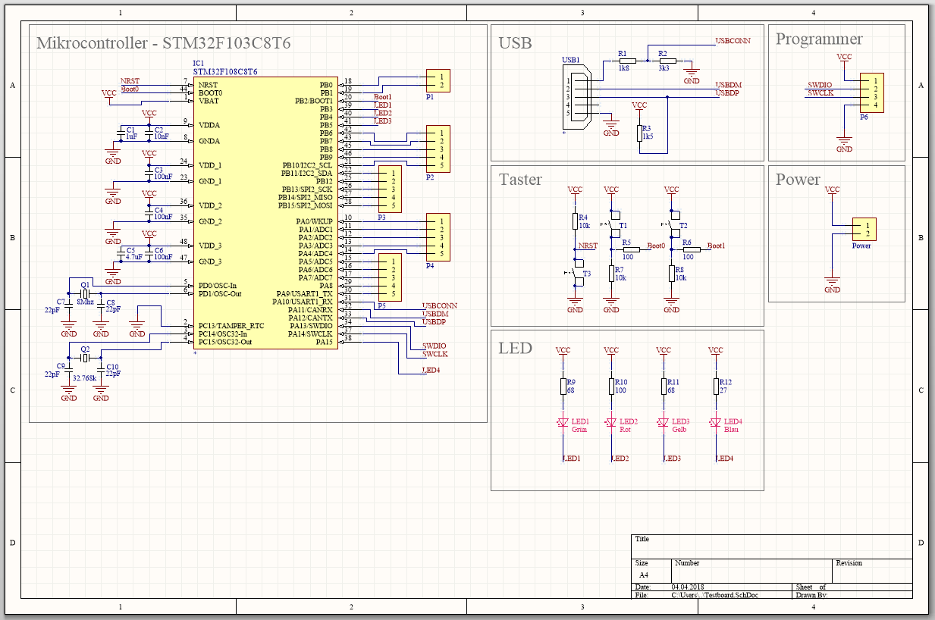Select resistor R8 10k below T2
The width and height of the screenshot is (935, 620).
coord(671,274)
